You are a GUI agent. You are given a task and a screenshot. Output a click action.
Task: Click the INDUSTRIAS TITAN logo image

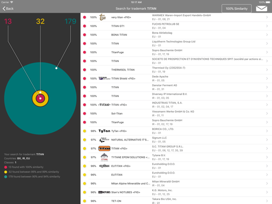coord(104,105)
